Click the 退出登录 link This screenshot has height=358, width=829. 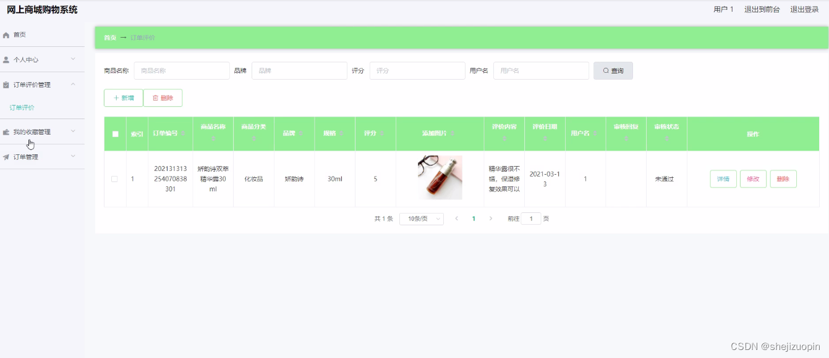click(804, 9)
